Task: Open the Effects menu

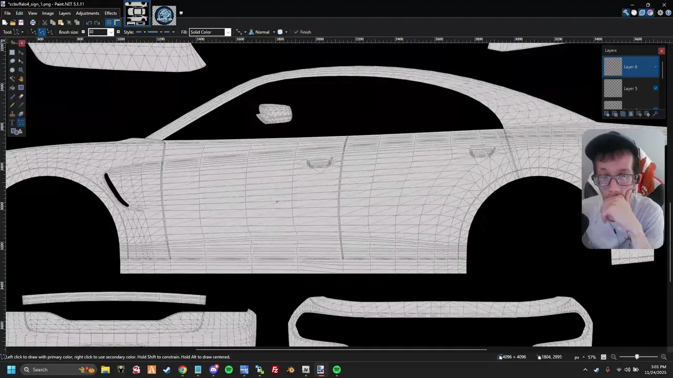Action: [x=110, y=13]
